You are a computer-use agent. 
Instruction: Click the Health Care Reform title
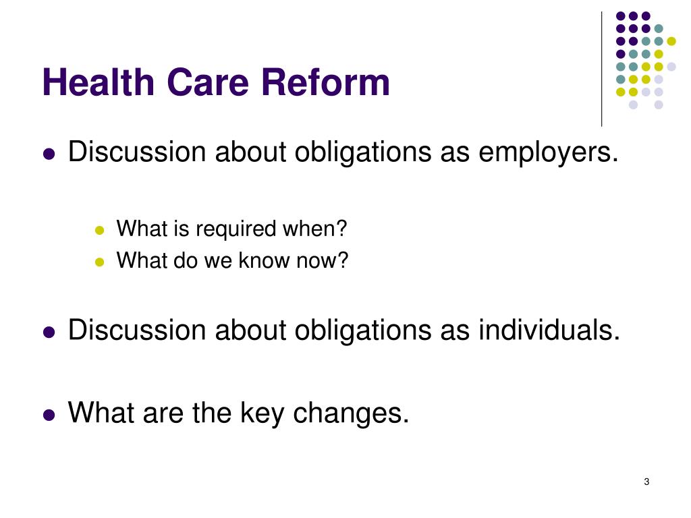[216, 82]
